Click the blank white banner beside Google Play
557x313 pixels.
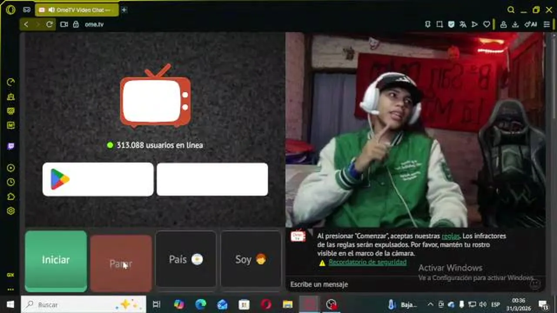pos(212,179)
